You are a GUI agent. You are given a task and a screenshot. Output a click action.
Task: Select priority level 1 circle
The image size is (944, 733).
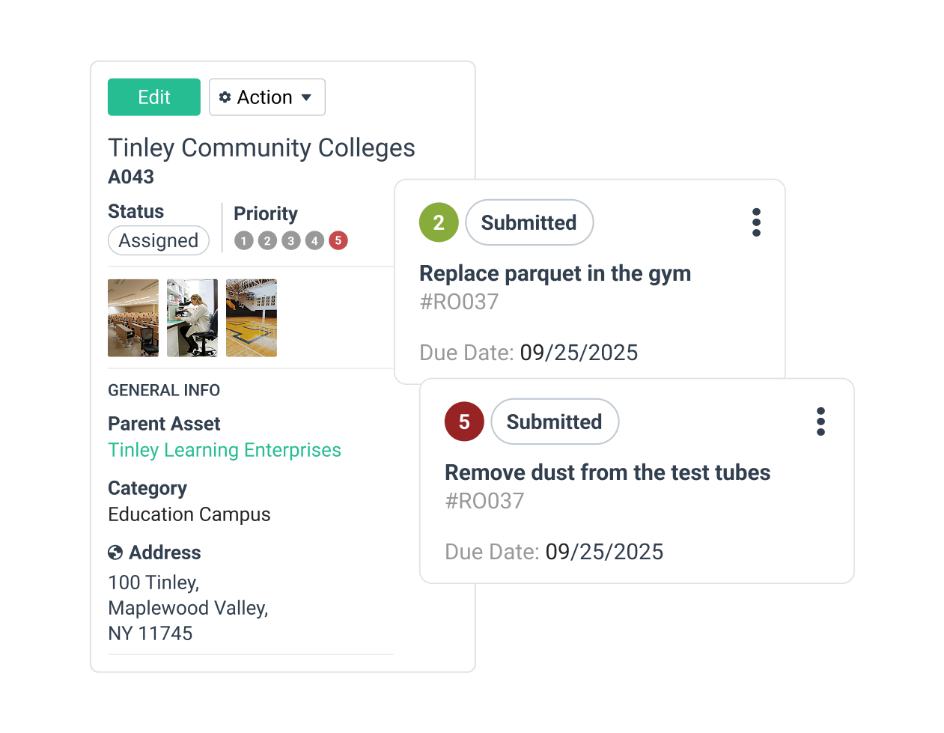point(243,240)
